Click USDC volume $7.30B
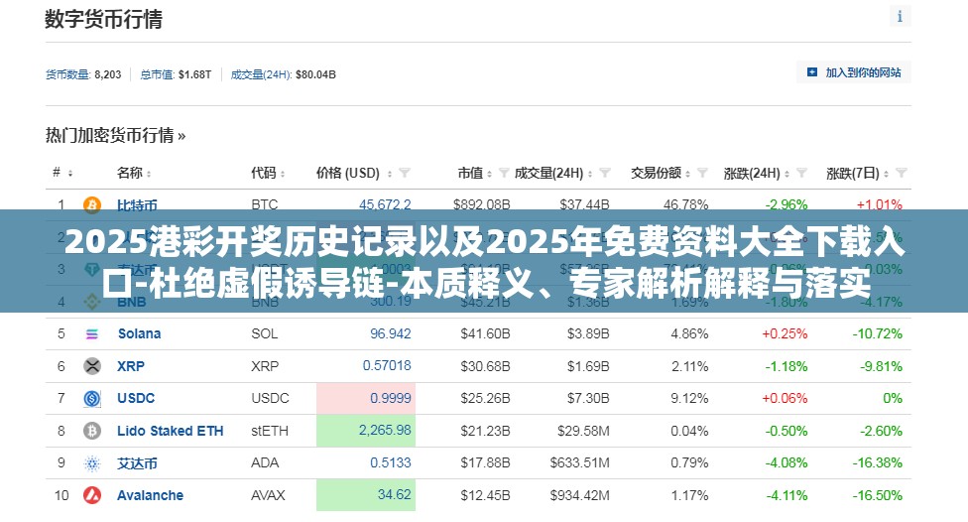This screenshot has height=522, width=968. 588,399
